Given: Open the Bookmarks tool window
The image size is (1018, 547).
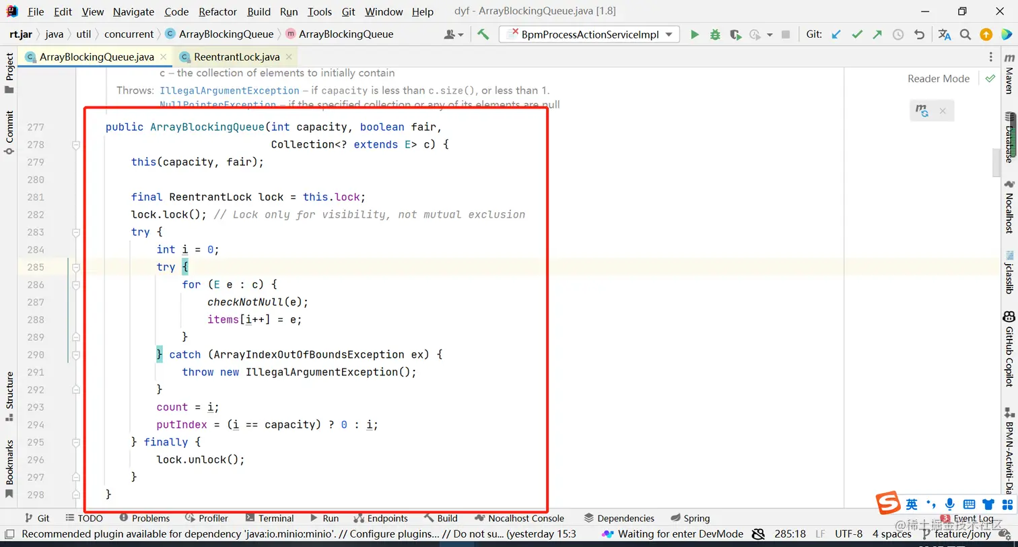Looking at the screenshot, I should (x=9, y=469).
